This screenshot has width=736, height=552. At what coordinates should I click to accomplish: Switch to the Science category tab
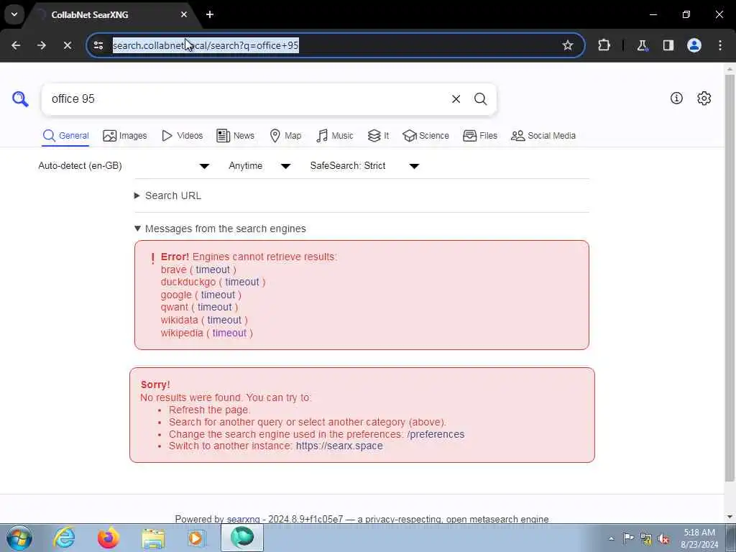425,136
